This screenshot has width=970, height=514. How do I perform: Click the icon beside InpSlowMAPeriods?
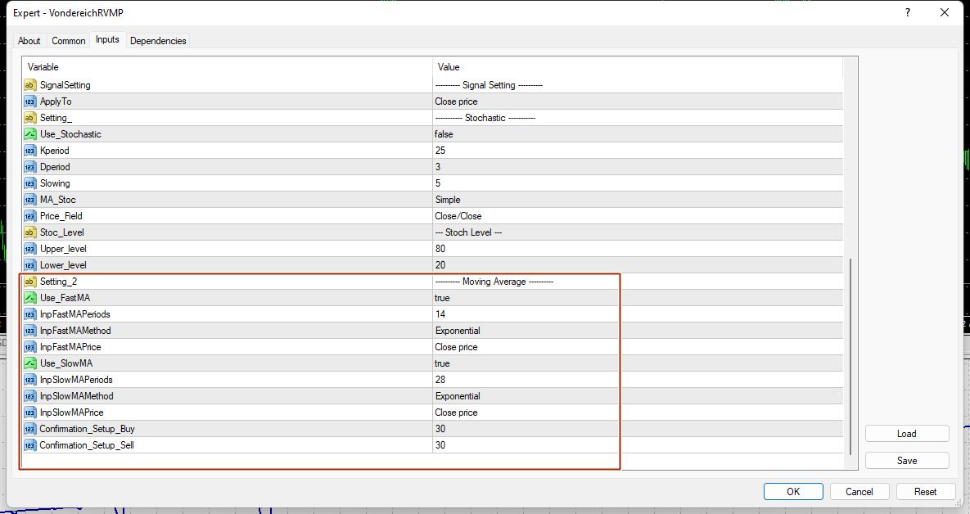[30, 380]
